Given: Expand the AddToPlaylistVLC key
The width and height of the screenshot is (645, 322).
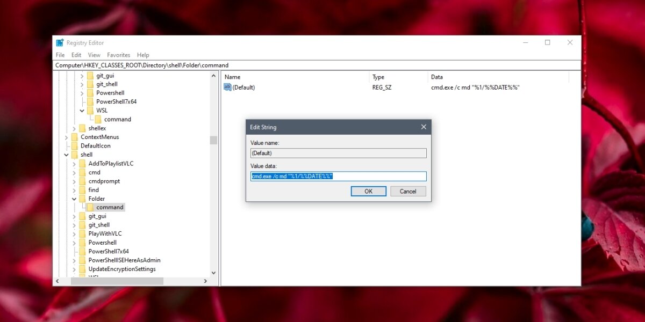Looking at the screenshot, I should click(74, 163).
